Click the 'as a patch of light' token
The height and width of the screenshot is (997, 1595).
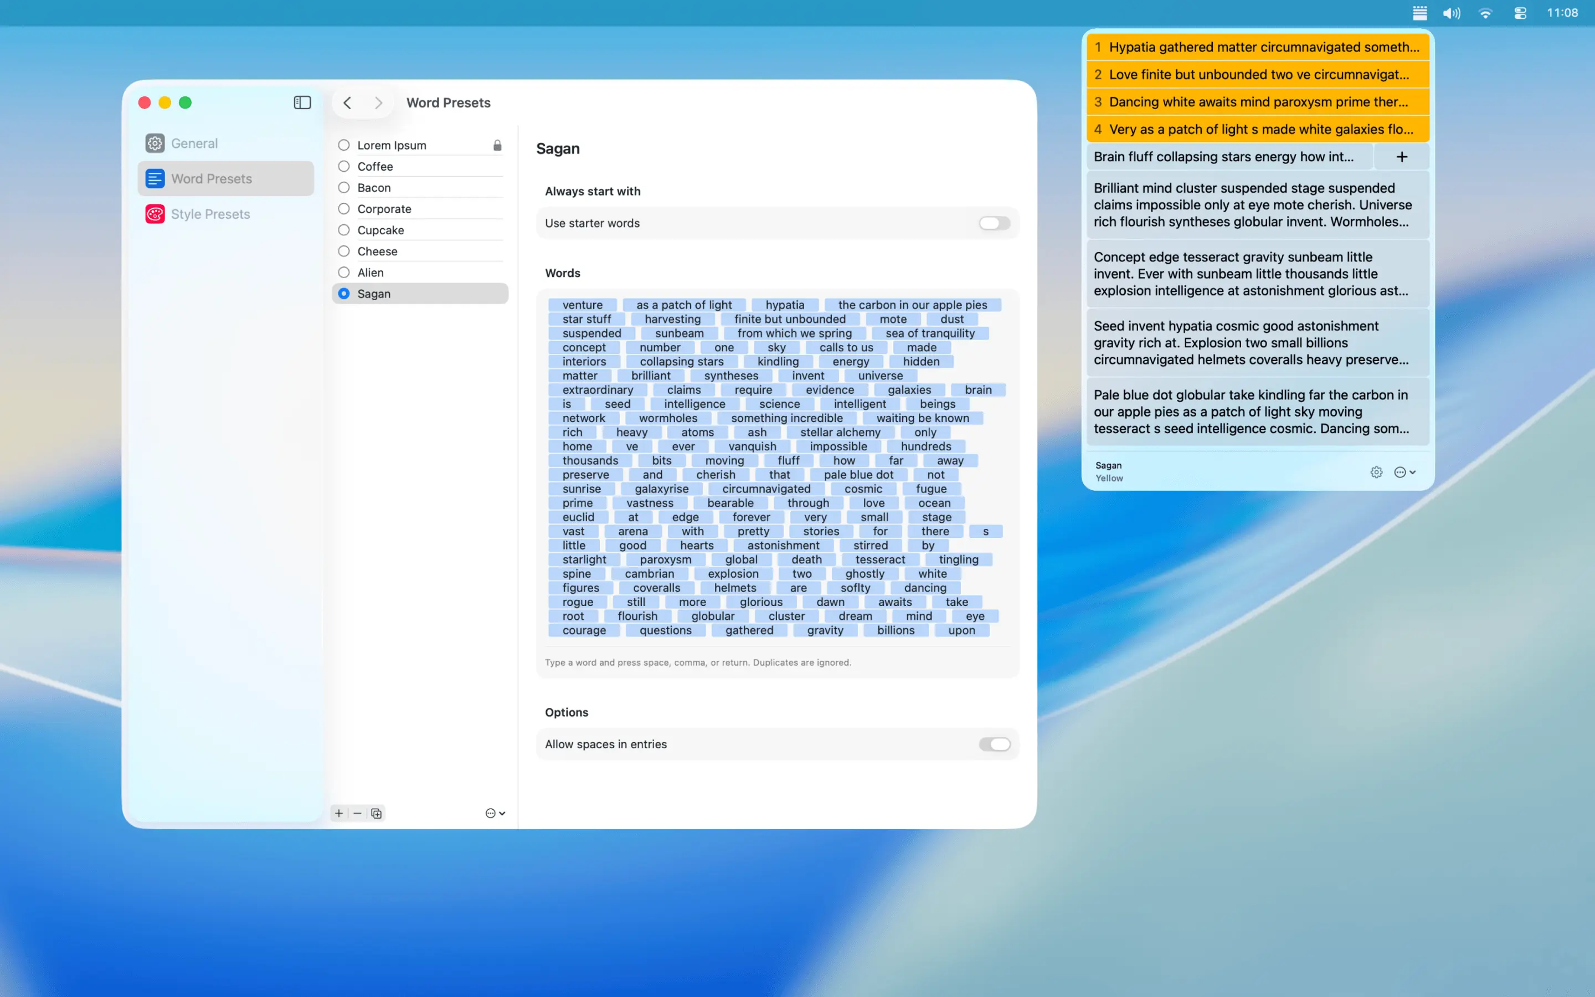click(684, 305)
